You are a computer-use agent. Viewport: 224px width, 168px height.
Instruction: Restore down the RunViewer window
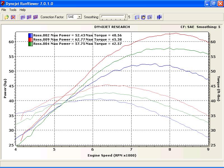coord(214,4)
